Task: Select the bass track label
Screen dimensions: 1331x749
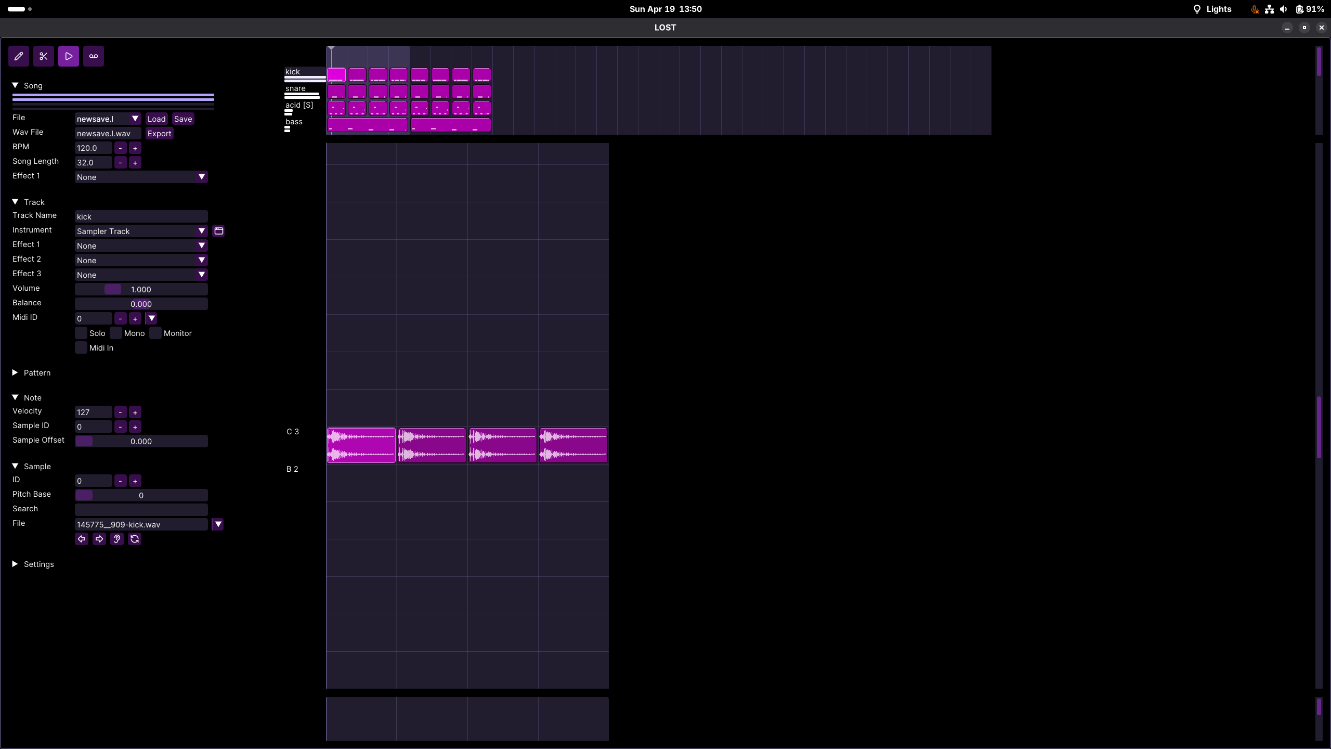Action: 294,122
